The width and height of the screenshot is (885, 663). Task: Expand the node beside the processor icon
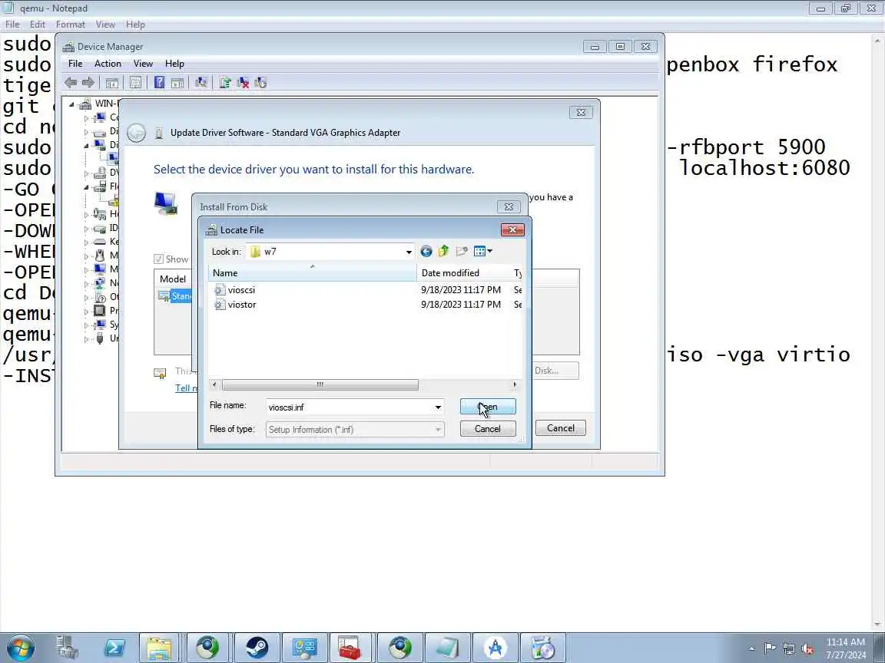point(86,312)
